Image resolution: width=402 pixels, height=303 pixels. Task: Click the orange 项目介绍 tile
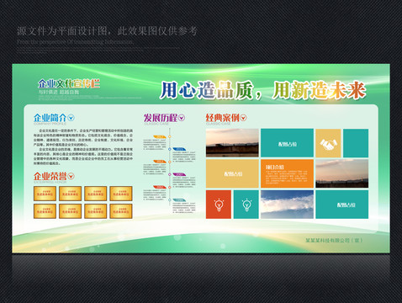pos(287,173)
